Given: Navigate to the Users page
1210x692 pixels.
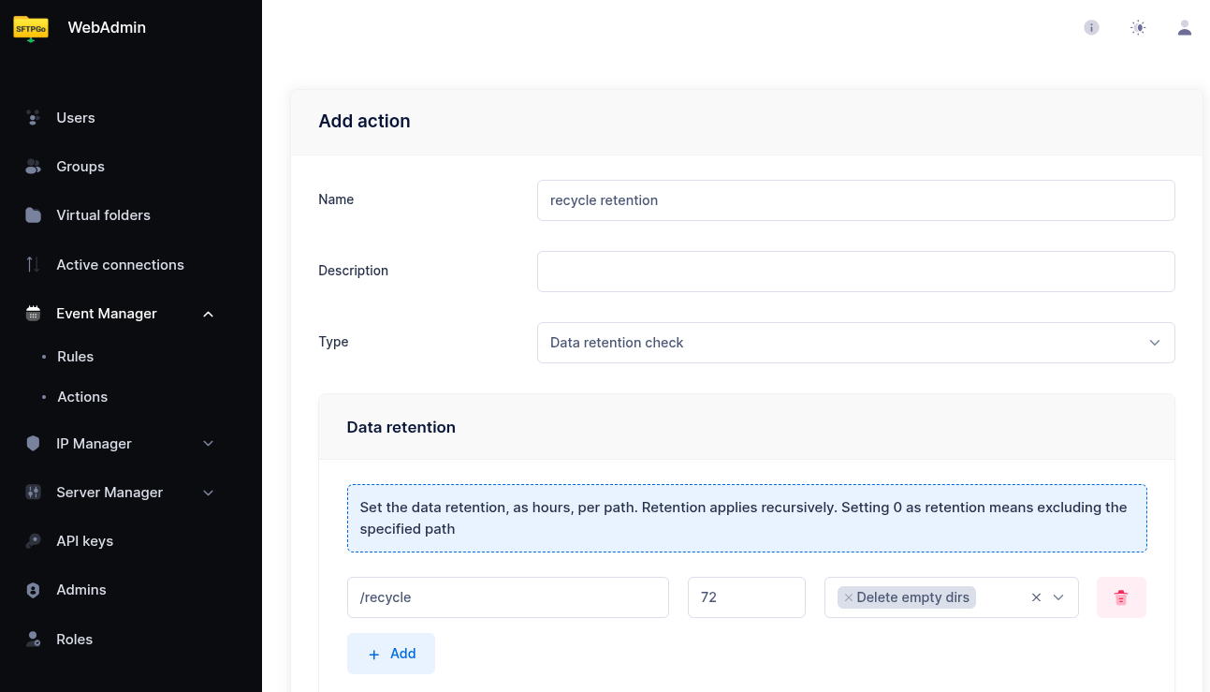Looking at the screenshot, I should click(x=75, y=118).
